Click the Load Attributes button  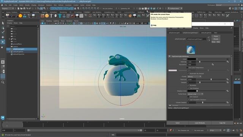pos(200,123)
